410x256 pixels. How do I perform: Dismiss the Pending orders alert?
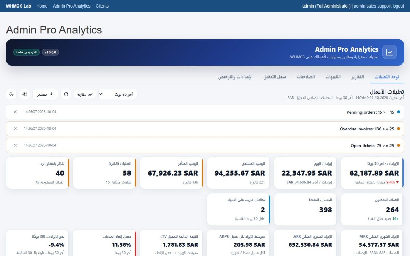pyautogui.click(x=15, y=112)
